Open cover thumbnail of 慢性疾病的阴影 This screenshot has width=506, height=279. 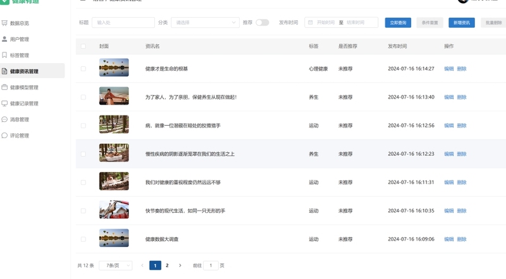tap(114, 153)
